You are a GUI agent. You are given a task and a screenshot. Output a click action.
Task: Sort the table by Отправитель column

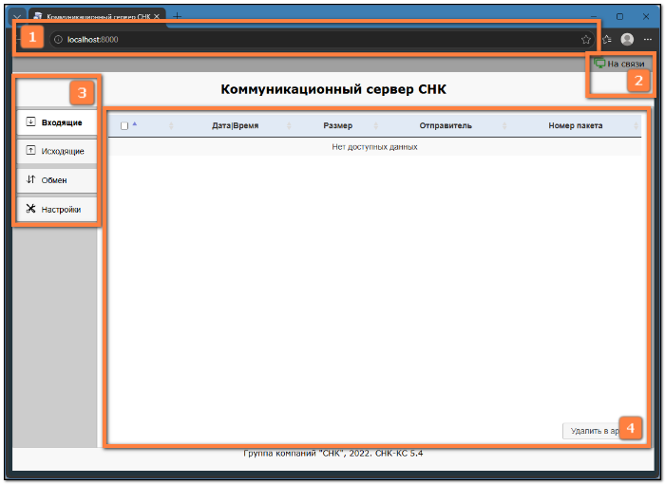click(446, 125)
